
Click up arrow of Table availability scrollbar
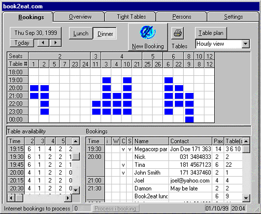[x=76, y=141]
